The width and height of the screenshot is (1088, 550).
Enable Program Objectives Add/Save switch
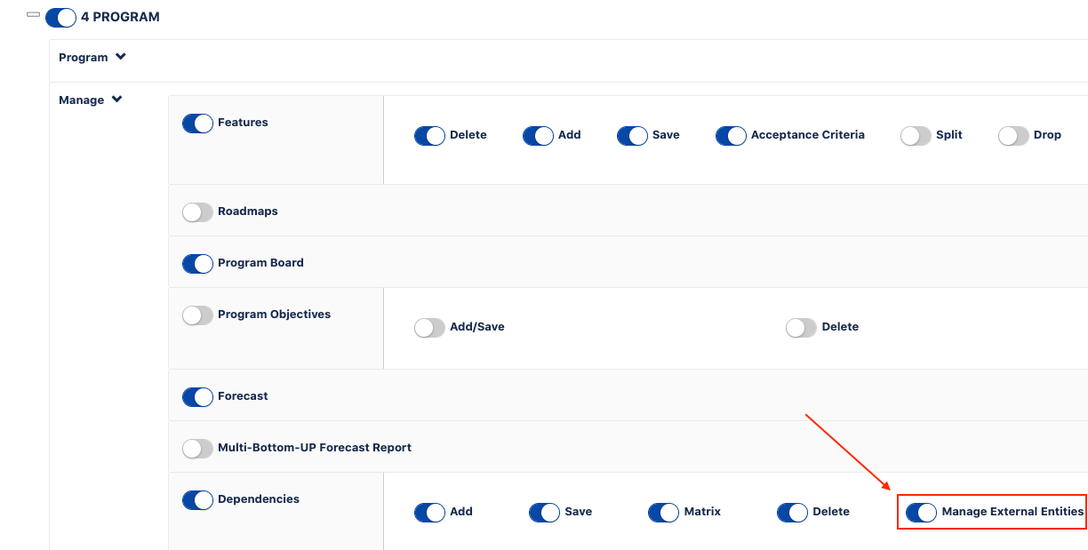click(429, 327)
